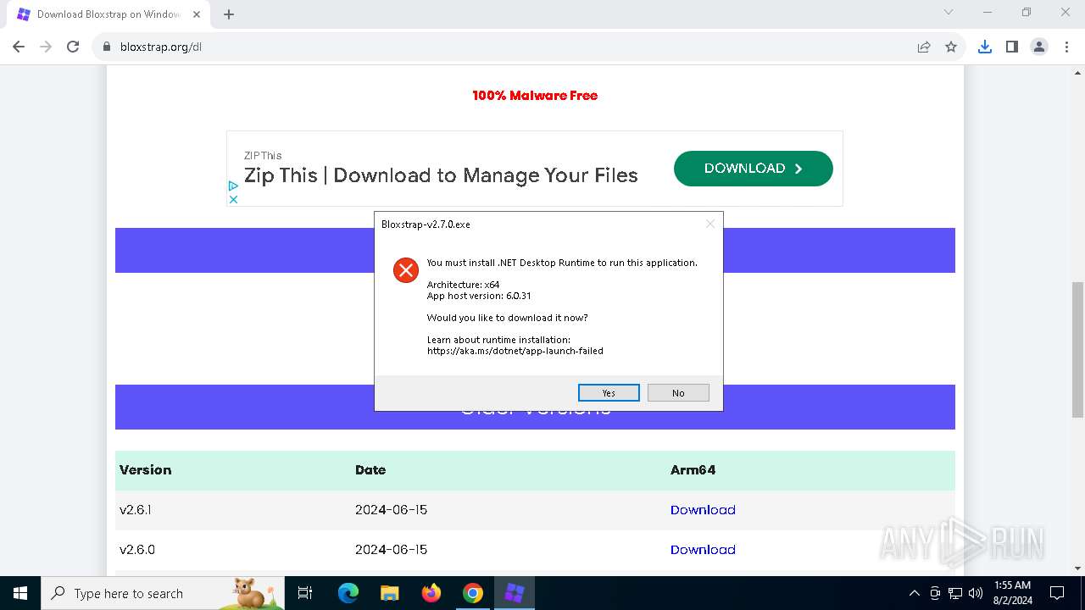This screenshot has width=1085, height=610.
Task: Click the page vertical scrollbar thumb
Action: [x=1077, y=350]
